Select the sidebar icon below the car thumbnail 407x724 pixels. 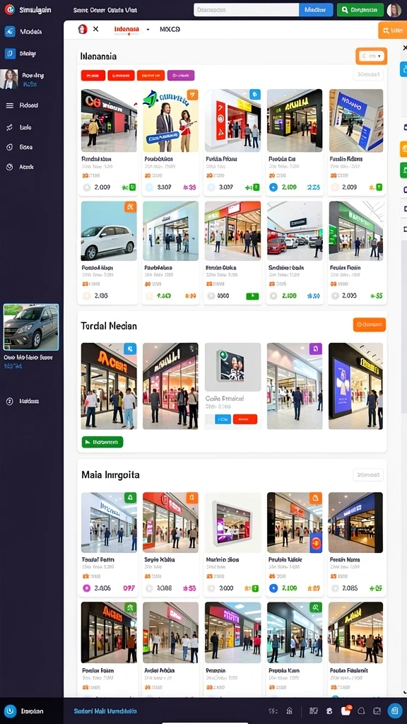click(9, 402)
